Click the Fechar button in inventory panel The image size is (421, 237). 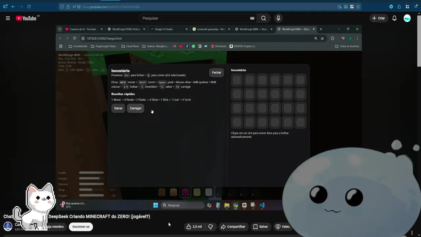[x=216, y=73]
